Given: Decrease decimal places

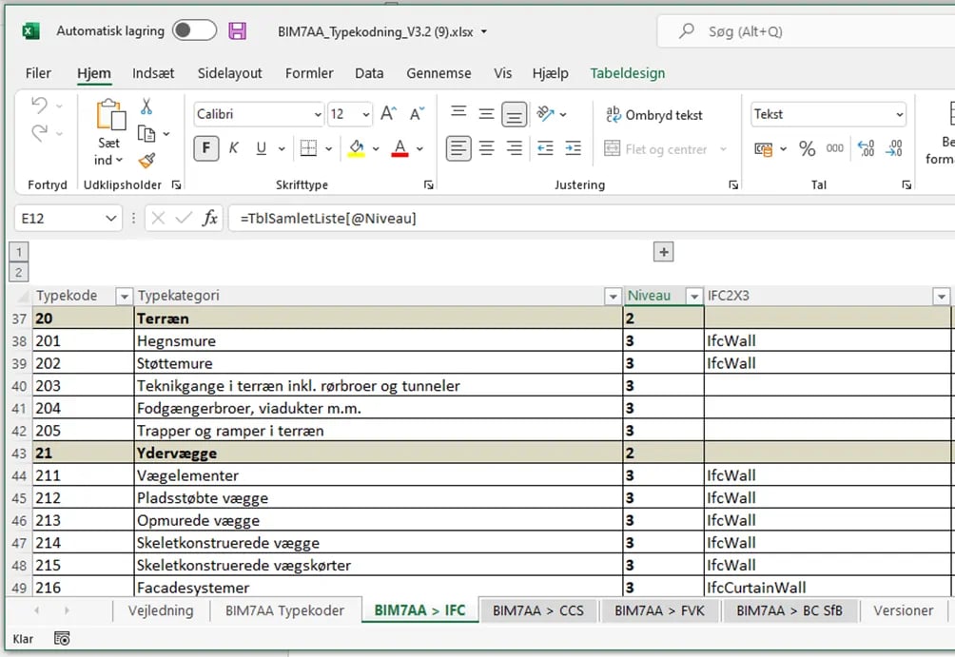Looking at the screenshot, I should click(x=894, y=148).
